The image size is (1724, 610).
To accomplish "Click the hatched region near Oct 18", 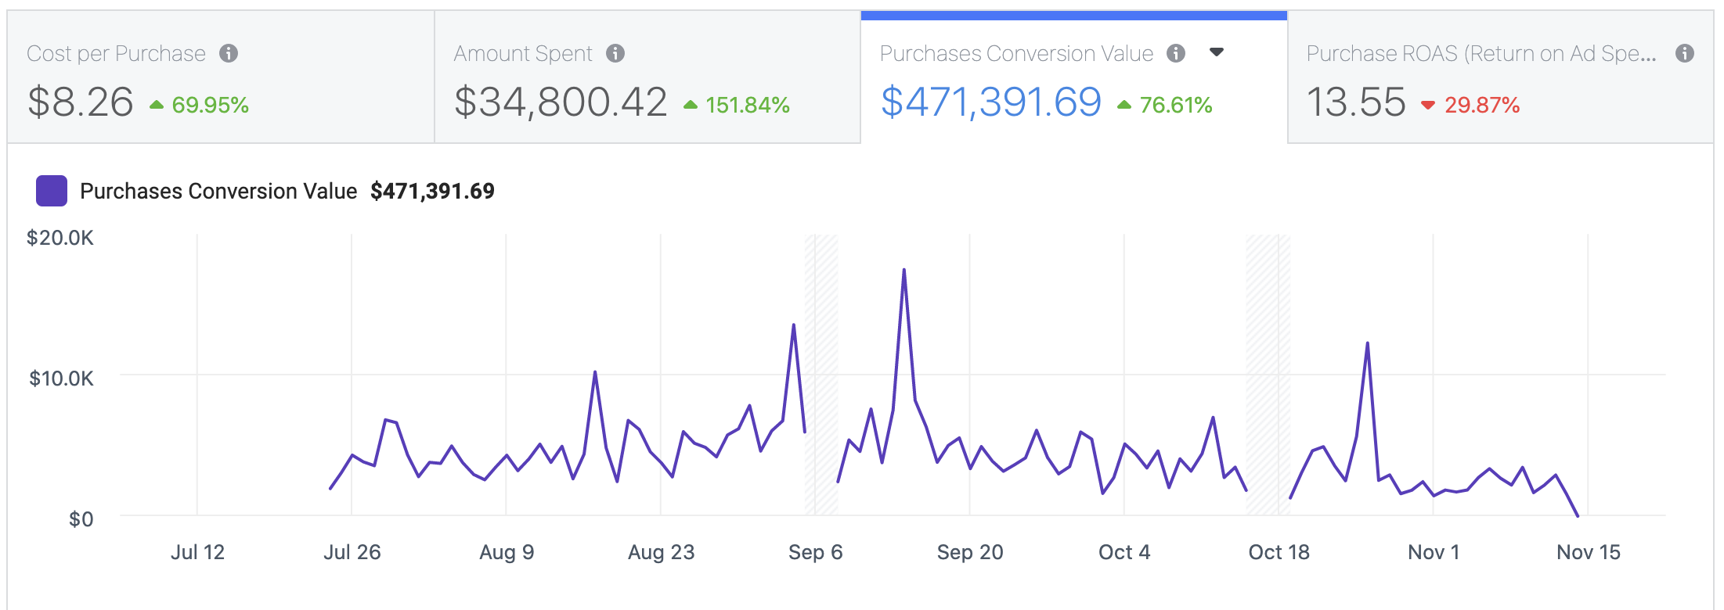I will (1268, 375).
